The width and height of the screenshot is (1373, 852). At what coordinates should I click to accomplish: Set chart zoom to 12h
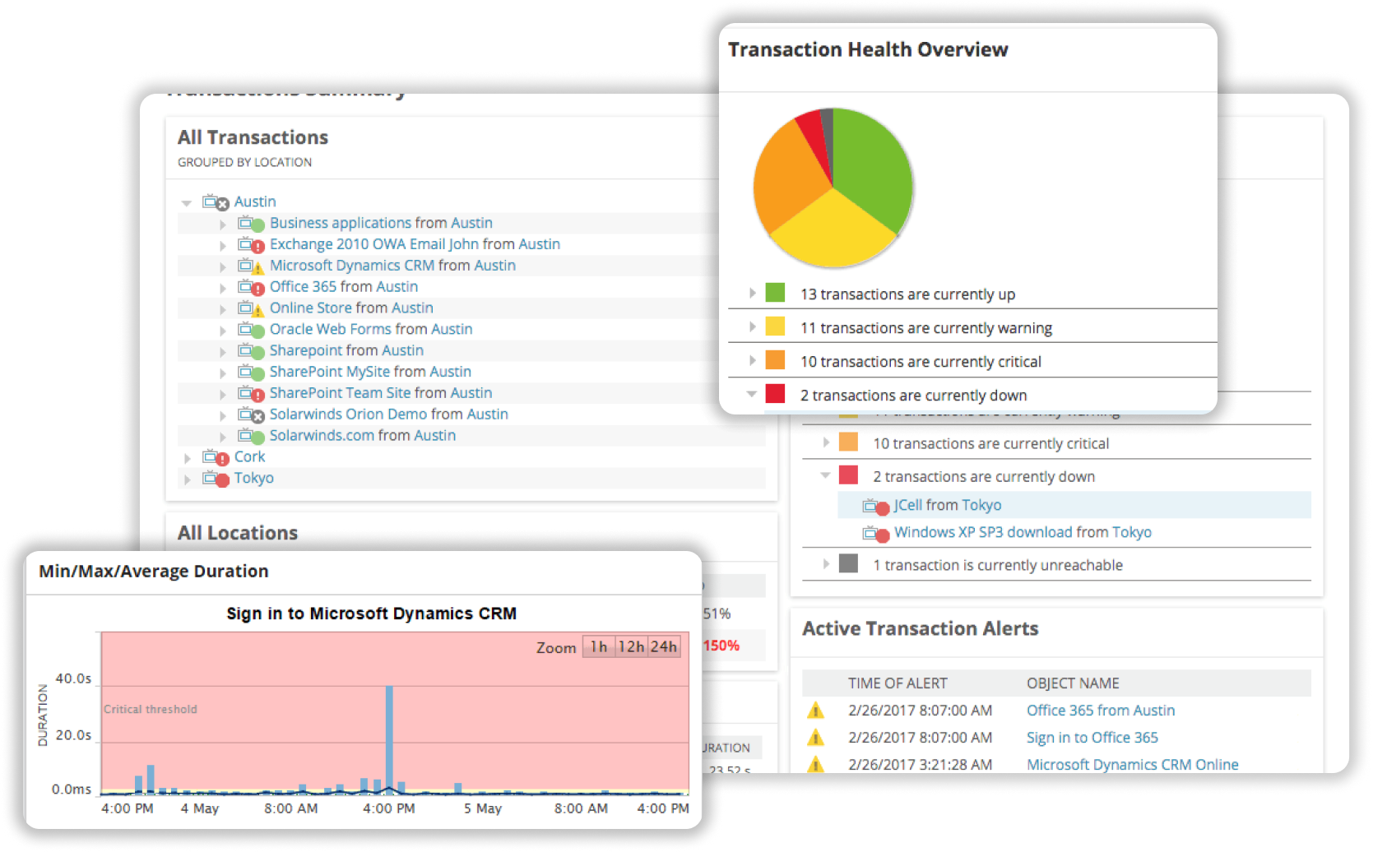(x=631, y=647)
